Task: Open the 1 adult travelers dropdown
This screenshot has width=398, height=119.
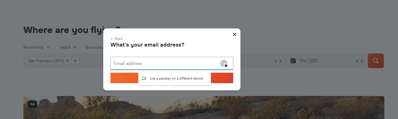Action: coord(68,47)
